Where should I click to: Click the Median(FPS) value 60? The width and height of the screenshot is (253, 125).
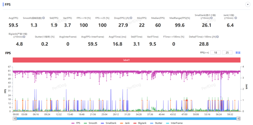[x=158, y=25]
